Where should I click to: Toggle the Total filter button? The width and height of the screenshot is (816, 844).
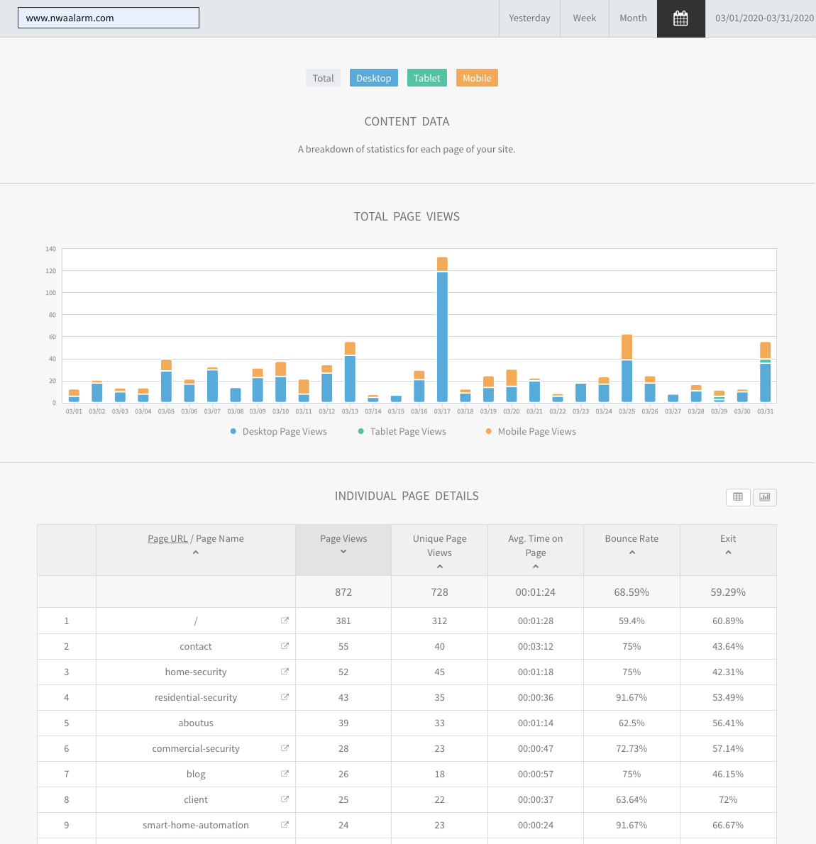pyautogui.click(x=323, y=78)
